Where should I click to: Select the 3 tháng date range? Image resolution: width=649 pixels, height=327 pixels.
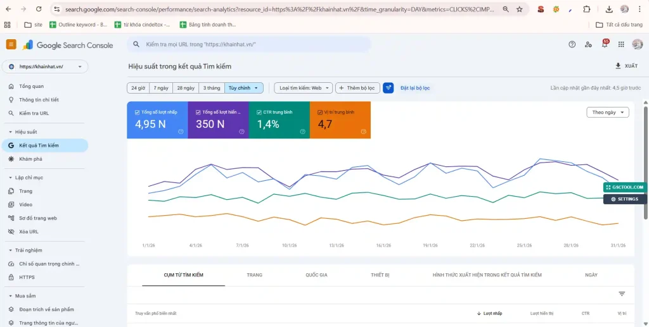212,88
